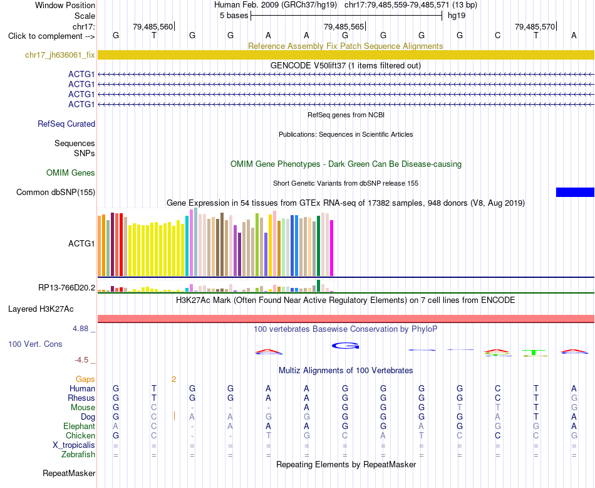Click the '100 Vert. Cons' track label

(35, 344)
